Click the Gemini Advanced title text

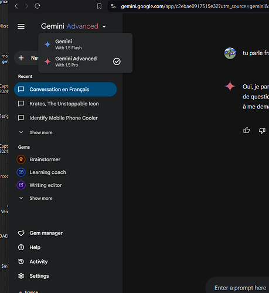(70, 26)
